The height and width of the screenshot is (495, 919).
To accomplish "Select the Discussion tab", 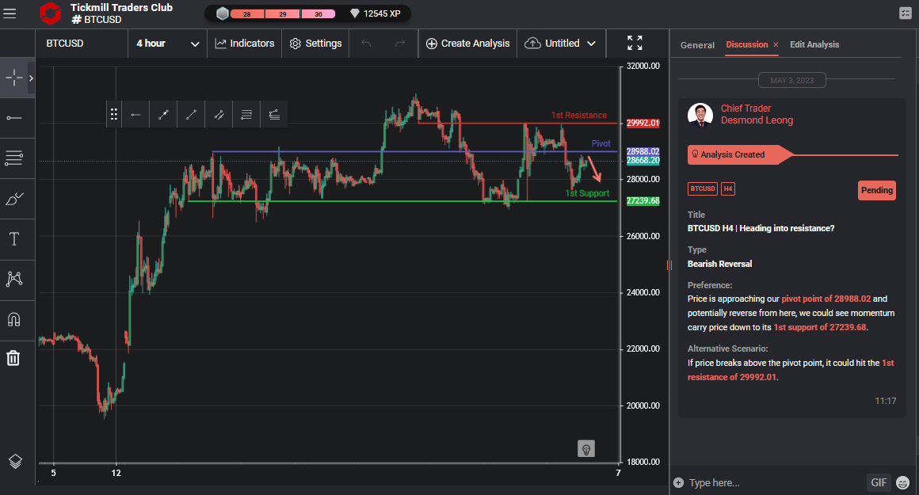I will [746, 44].
